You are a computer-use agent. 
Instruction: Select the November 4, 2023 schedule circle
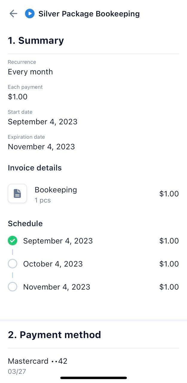tap(13, 287)
